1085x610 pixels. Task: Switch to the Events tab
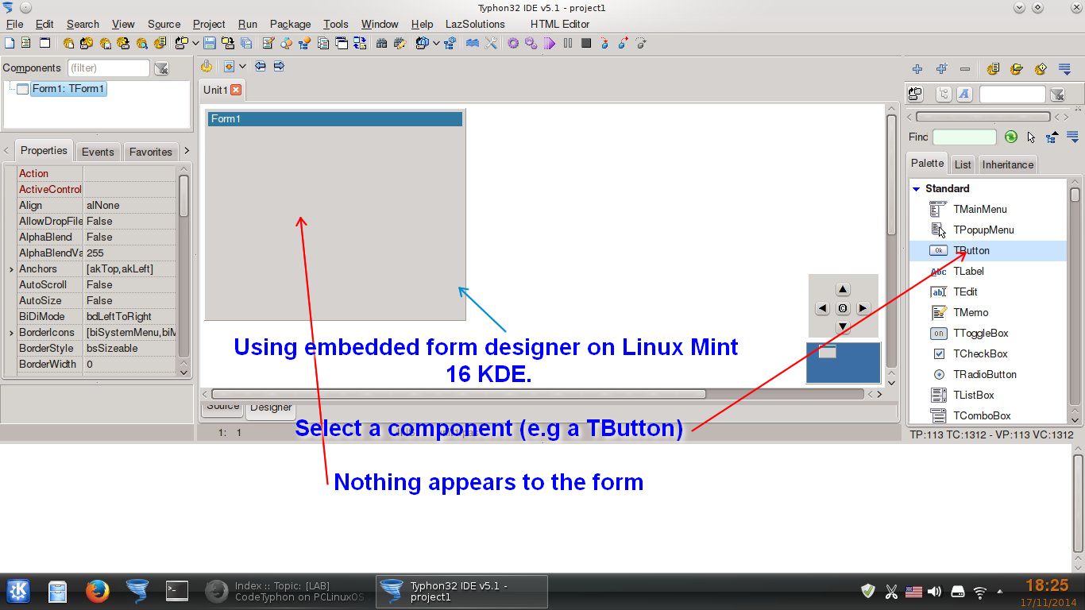click(98, 152)
